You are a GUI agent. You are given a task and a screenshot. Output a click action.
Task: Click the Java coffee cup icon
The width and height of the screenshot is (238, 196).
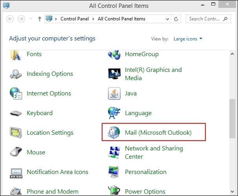[114, 93]
